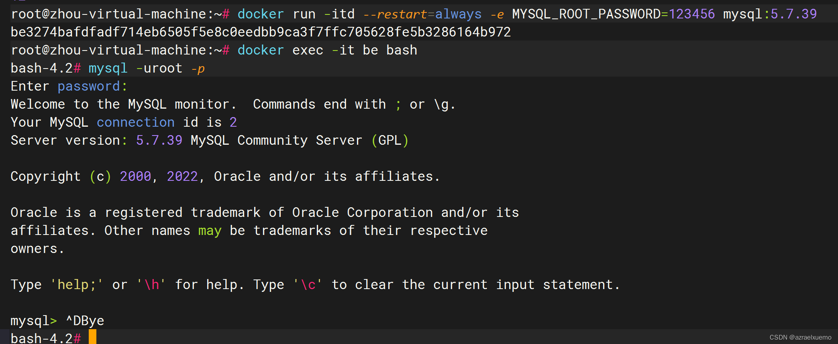The height and width of the screenshot is (344, 838).
Task: Click the "Type 'help;' or '\h'" line
Action: click(315, 285)
